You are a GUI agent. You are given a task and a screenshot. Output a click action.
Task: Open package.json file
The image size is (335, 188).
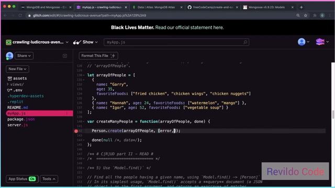21,119
